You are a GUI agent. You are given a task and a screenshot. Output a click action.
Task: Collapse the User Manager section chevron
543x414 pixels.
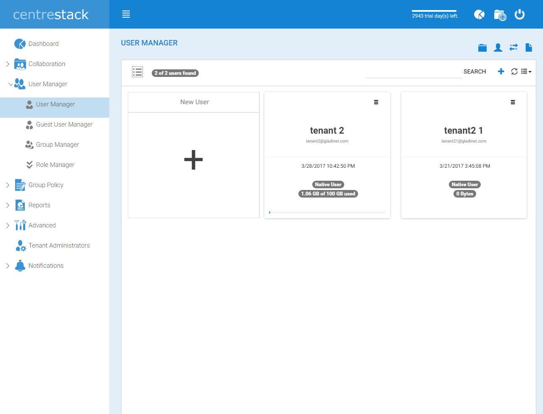(11, 84)
